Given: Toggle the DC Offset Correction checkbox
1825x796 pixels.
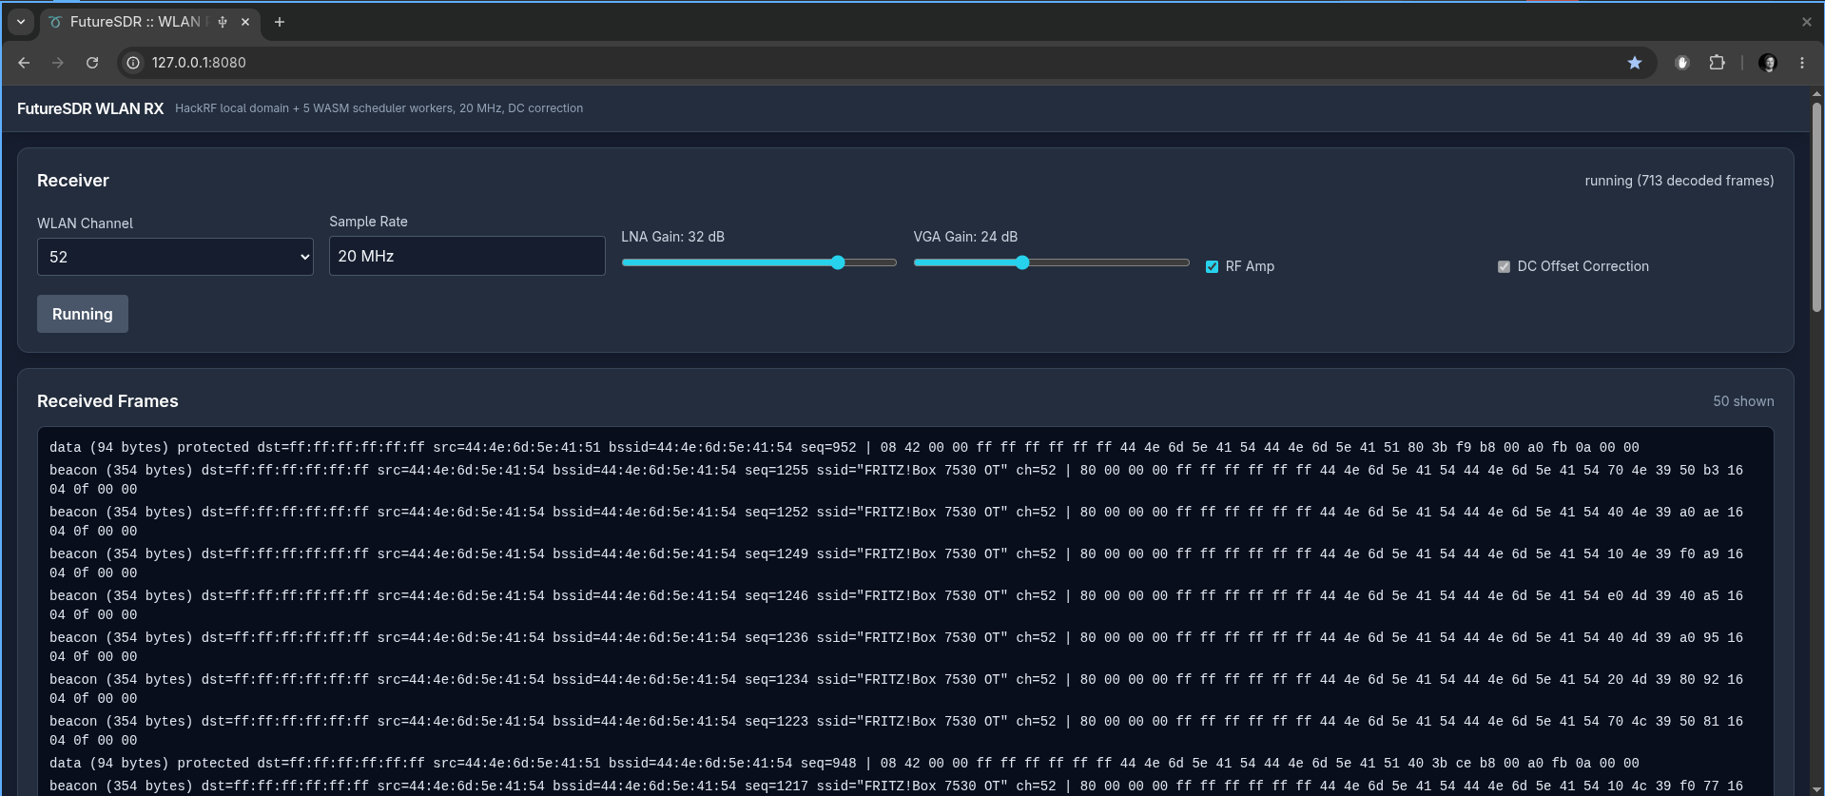Looking at the screenshot, I should click(1504, 267).
